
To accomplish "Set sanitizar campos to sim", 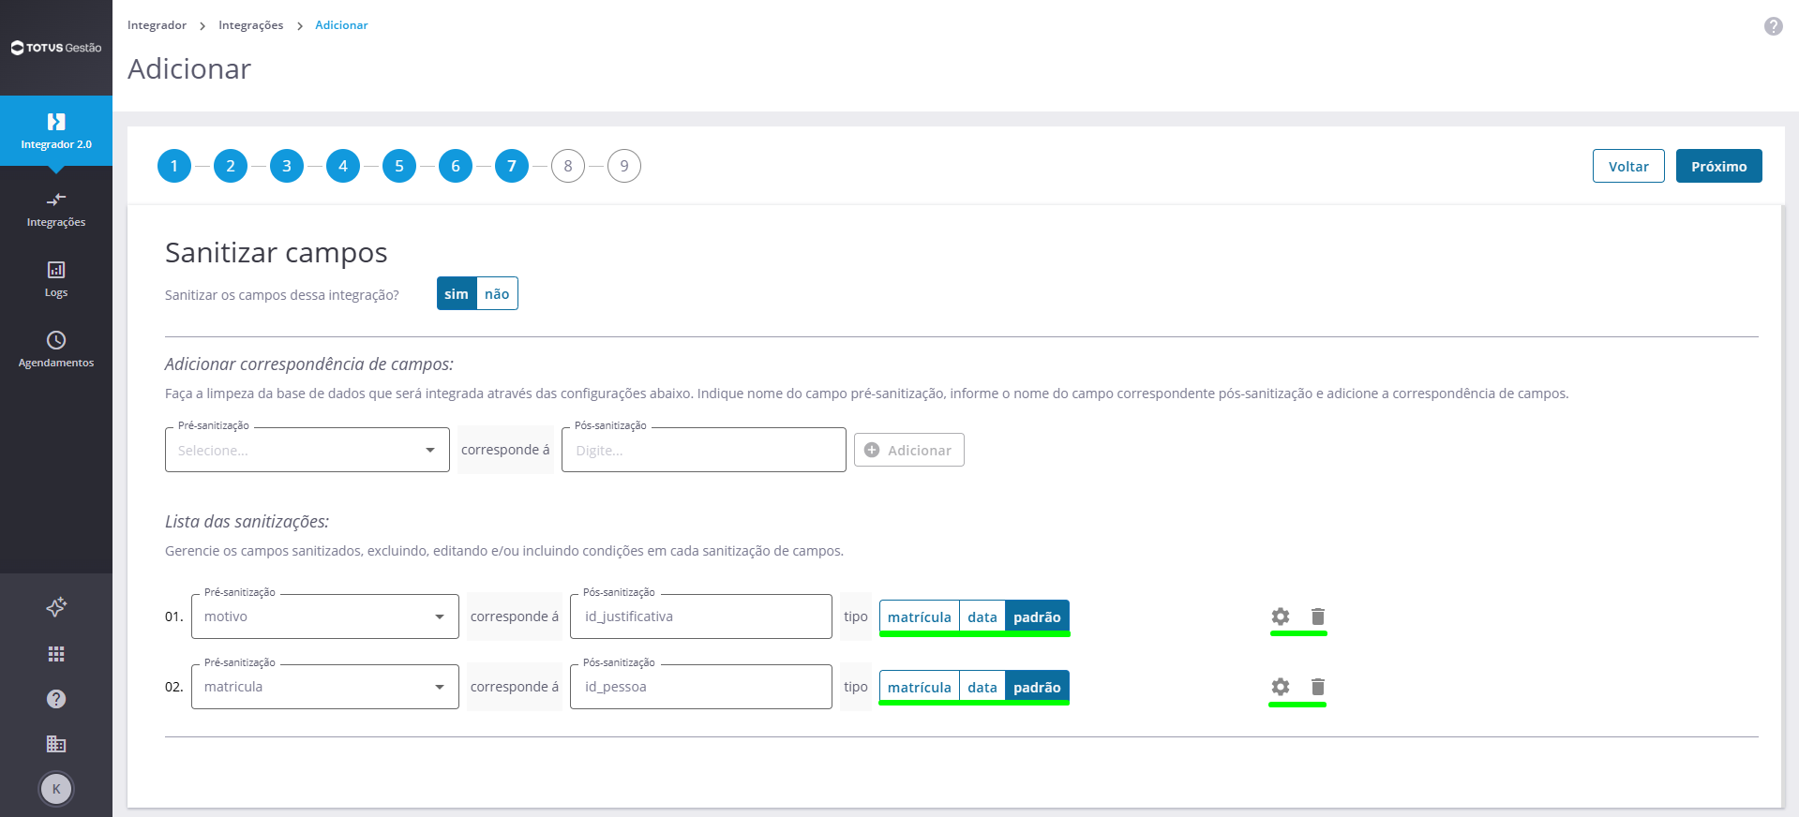I will [x=457, y=293].
